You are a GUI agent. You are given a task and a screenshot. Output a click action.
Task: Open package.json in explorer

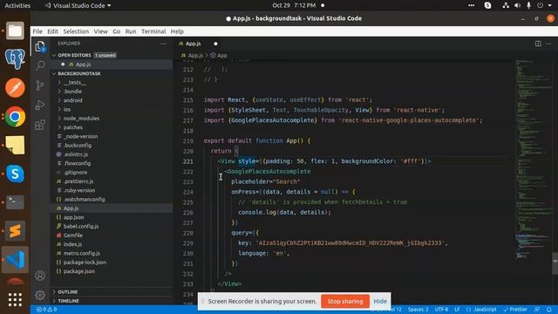click(79, 271)
